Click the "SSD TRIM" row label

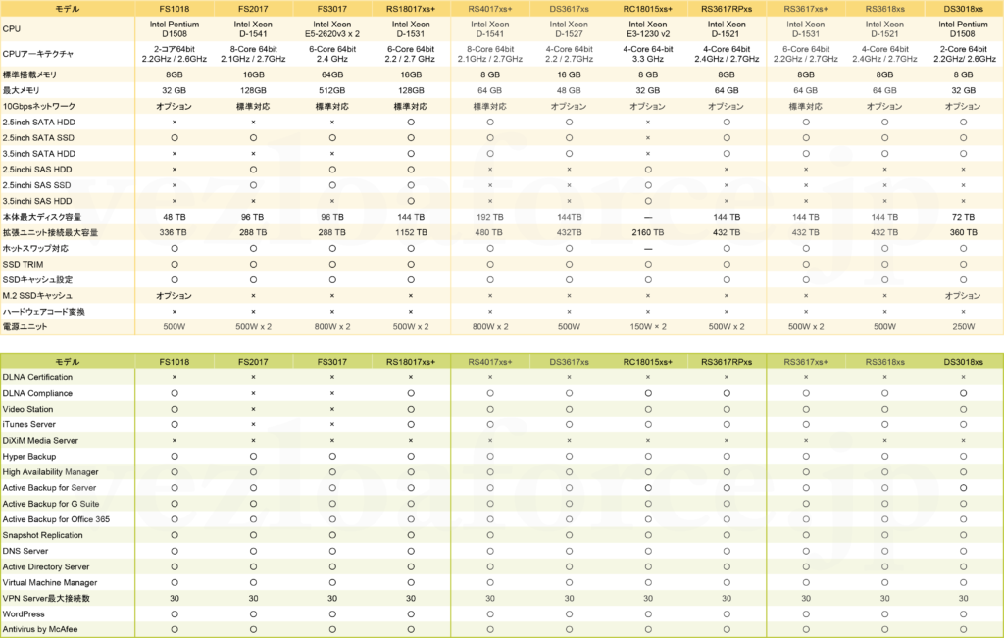click(24, 265)
